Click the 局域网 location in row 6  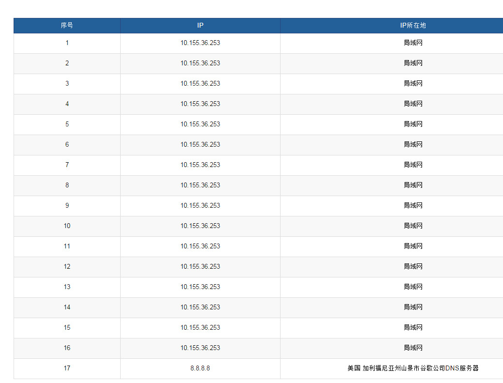point(413,144)
